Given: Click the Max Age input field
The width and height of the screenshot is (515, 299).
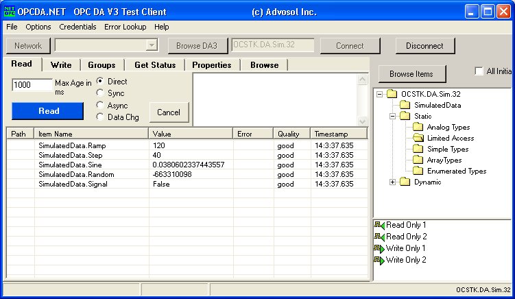Looking at the screenshot, I should point(32,86).
